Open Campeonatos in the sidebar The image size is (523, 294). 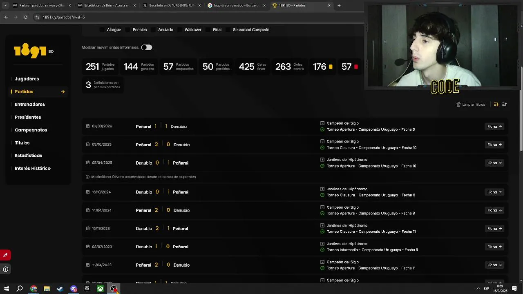[x=31, y=130]
